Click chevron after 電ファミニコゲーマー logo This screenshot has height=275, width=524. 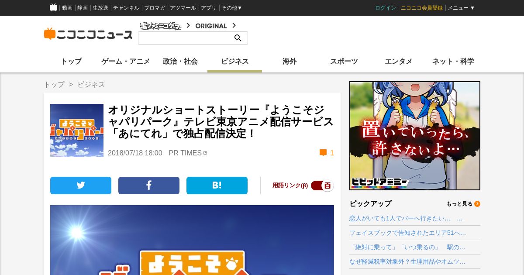[188, 25]
